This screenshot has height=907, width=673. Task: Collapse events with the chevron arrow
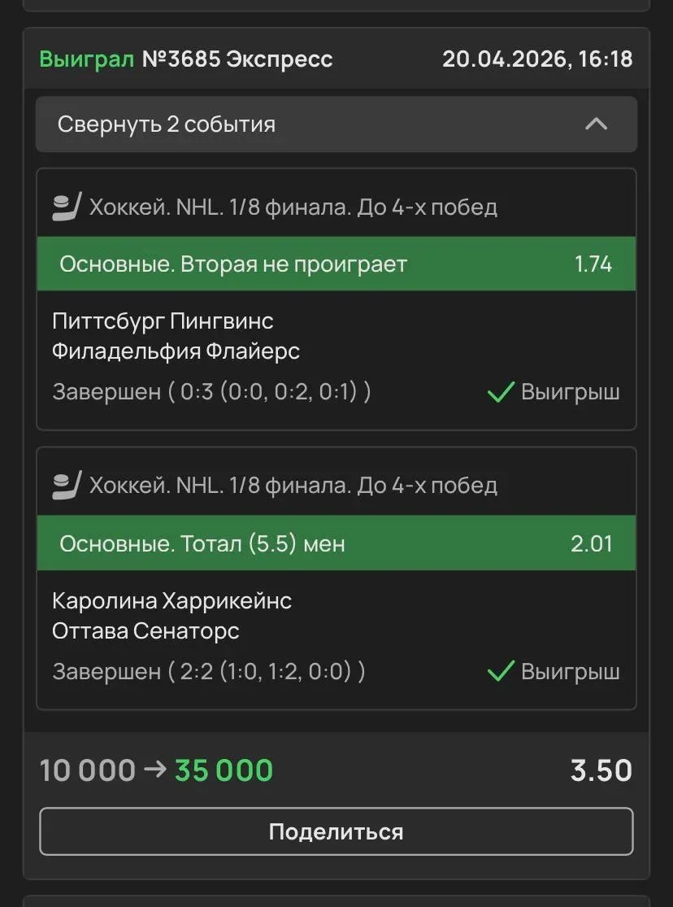coord(597,124)
